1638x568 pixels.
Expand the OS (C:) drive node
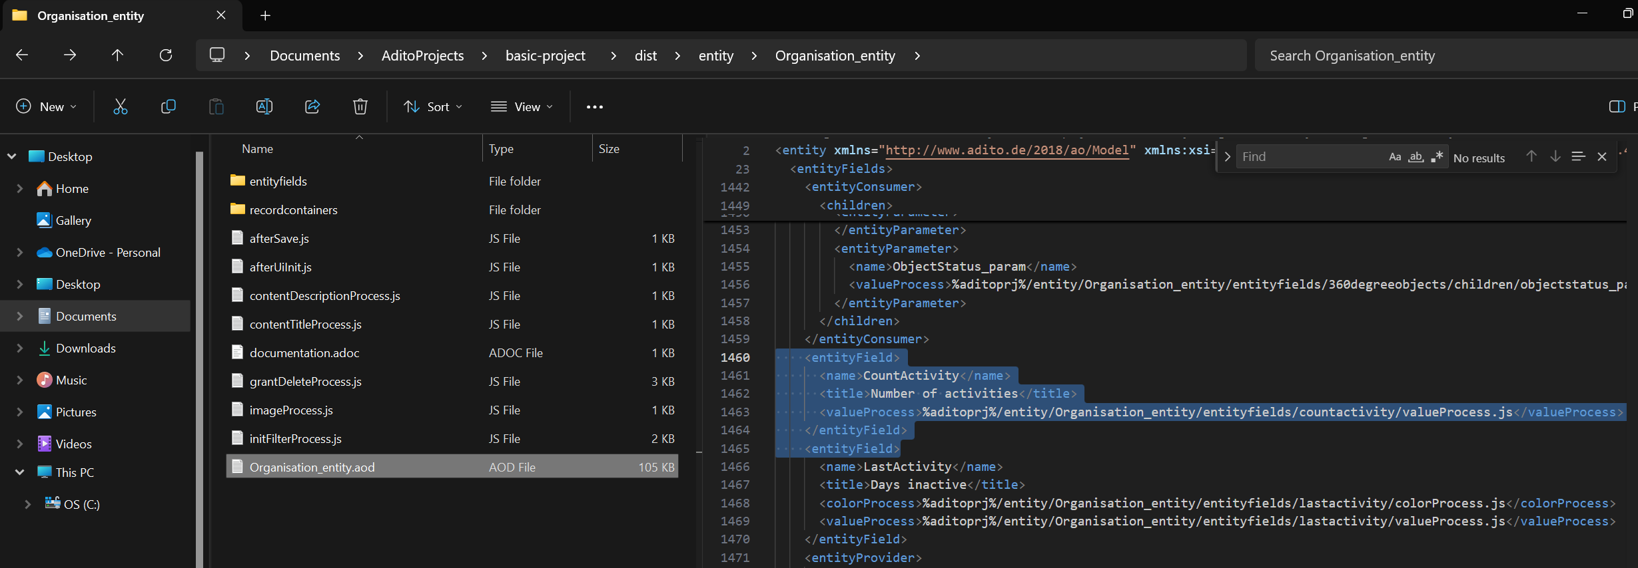(x=27, y=504)
